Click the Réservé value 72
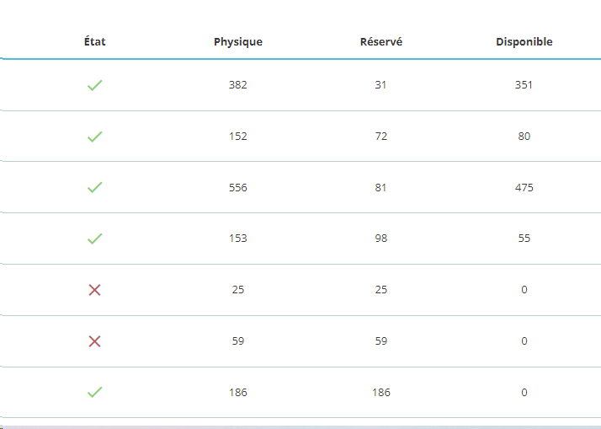The image size is (601, 429). 381,137
